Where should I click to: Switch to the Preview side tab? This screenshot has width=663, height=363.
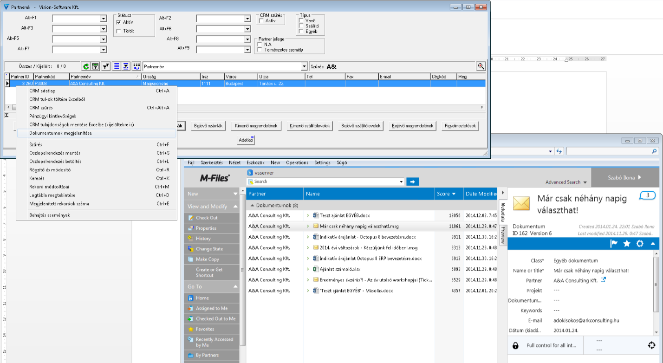point(502,236)
